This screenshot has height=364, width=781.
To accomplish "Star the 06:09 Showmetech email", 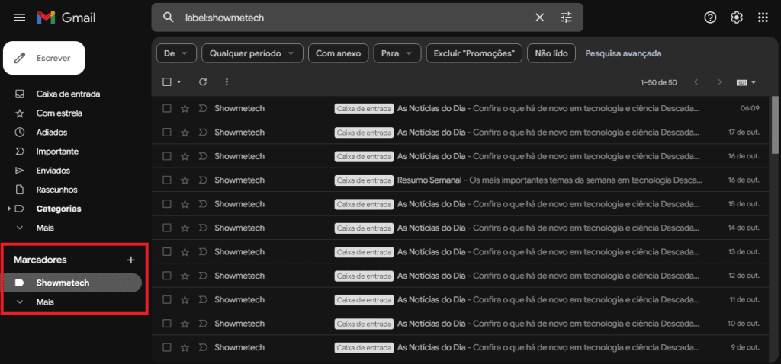I will 185,108.
